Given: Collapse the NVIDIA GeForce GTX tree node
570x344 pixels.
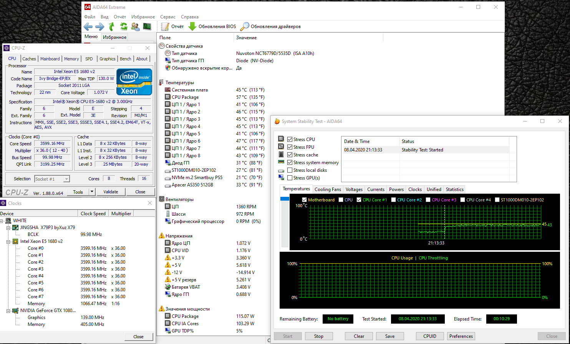Looking at the screenshot, I should point(8,311).
